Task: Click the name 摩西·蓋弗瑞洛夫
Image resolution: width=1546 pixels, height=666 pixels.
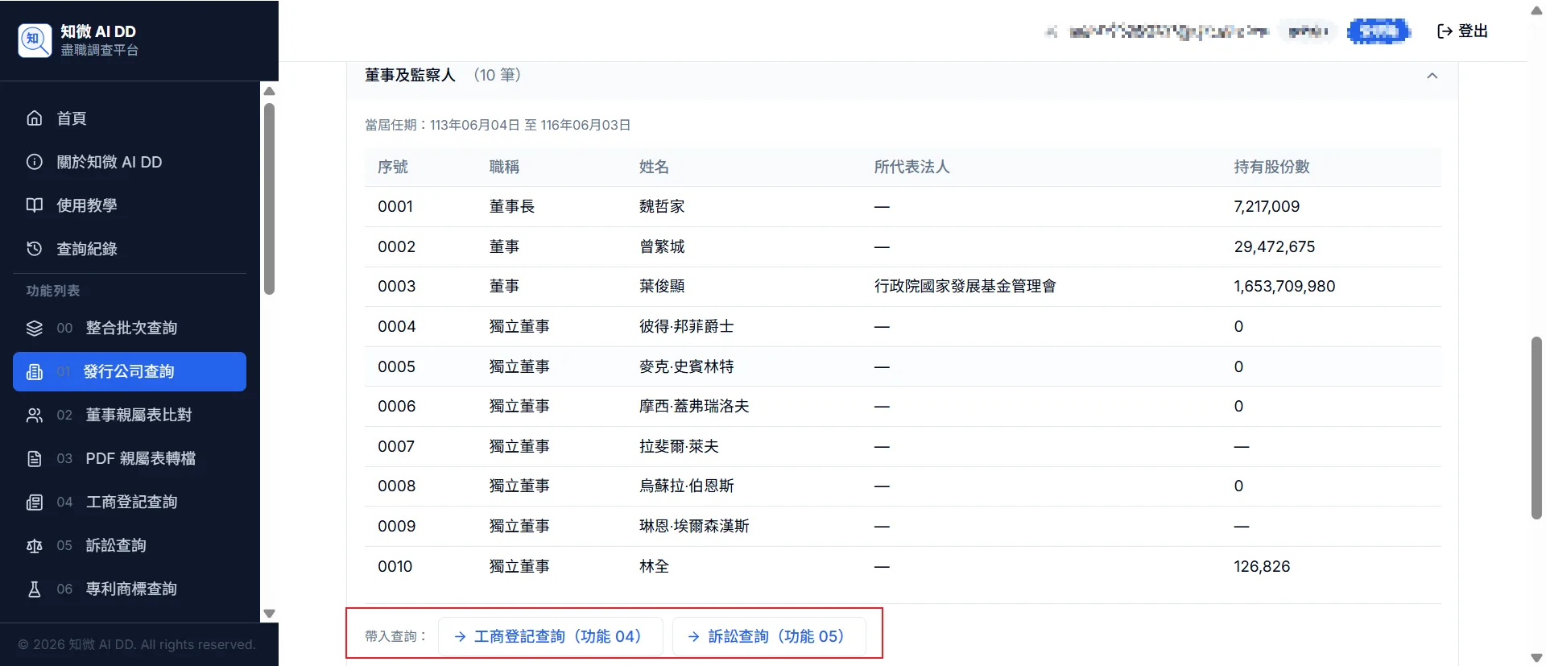Action: click(694, 406)
